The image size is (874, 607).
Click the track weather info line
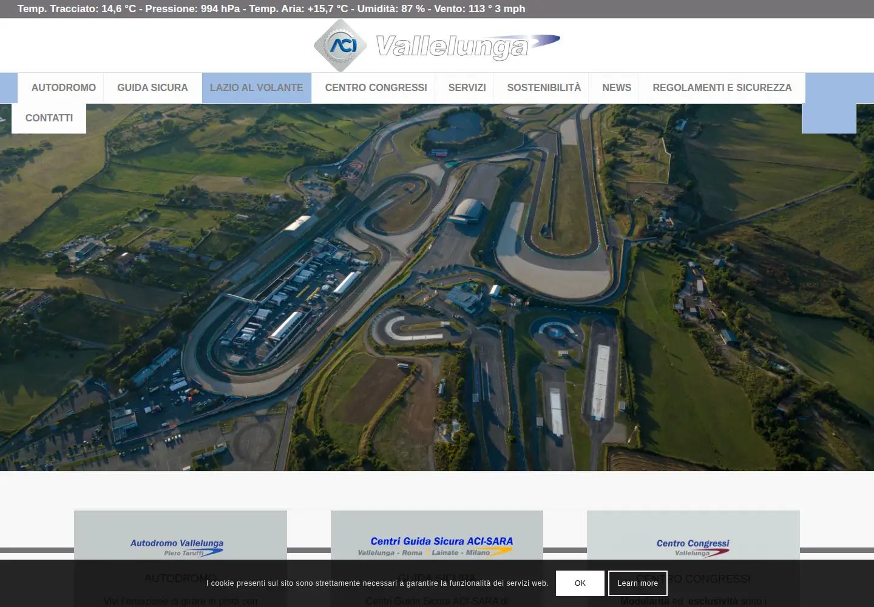click(271, 9)
